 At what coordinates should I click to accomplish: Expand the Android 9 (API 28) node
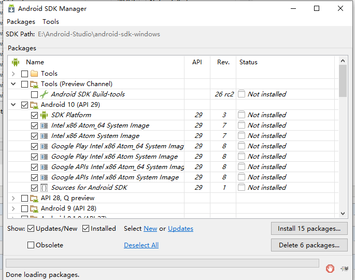click(13, 208)
